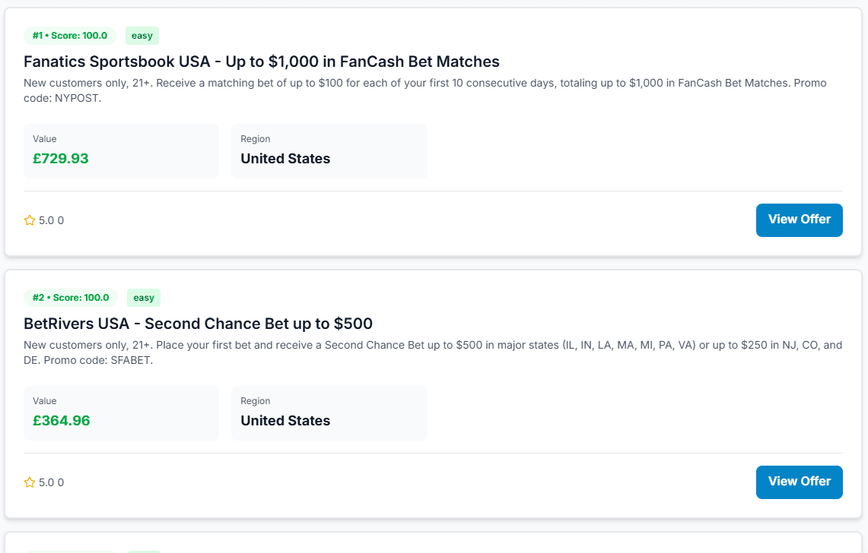This screenshot has width=868, height=553.
Task: Click the '#2 • Score: 100.0' badge
Action: click(69, 297)
